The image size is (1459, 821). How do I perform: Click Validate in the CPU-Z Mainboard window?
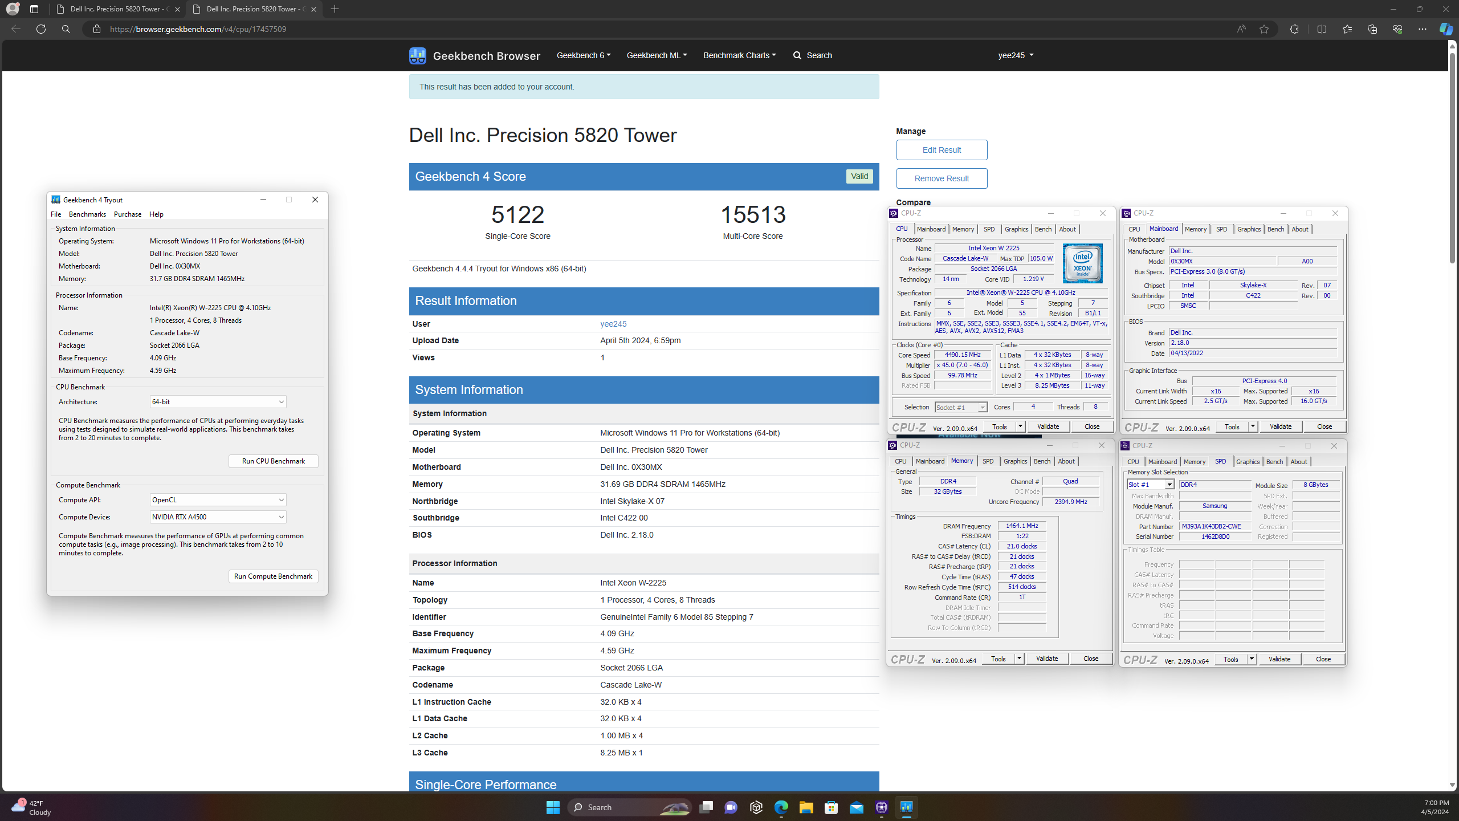(x=1281, y=426)
